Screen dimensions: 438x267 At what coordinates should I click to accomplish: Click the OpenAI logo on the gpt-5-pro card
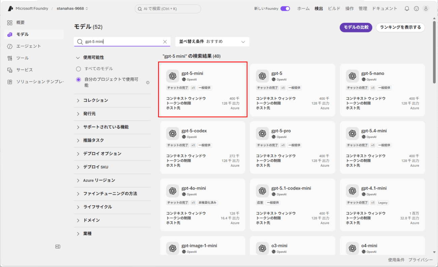262,134
